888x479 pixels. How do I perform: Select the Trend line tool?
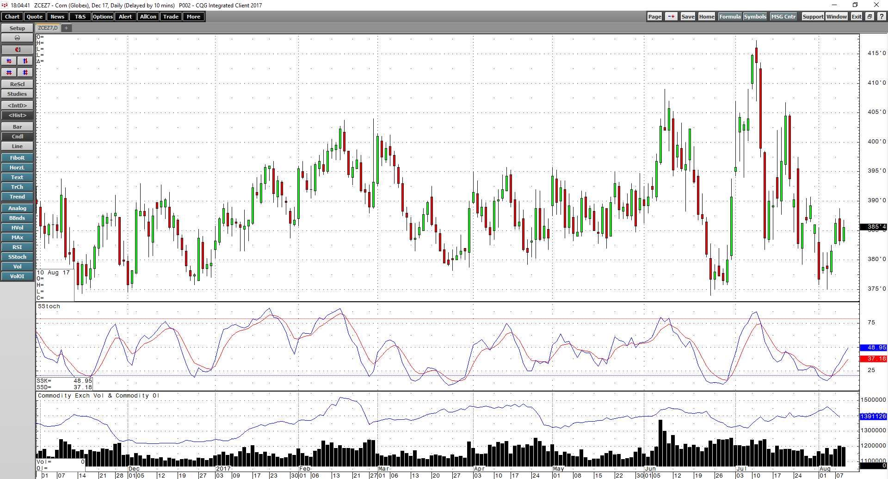(x=17, y=197)
